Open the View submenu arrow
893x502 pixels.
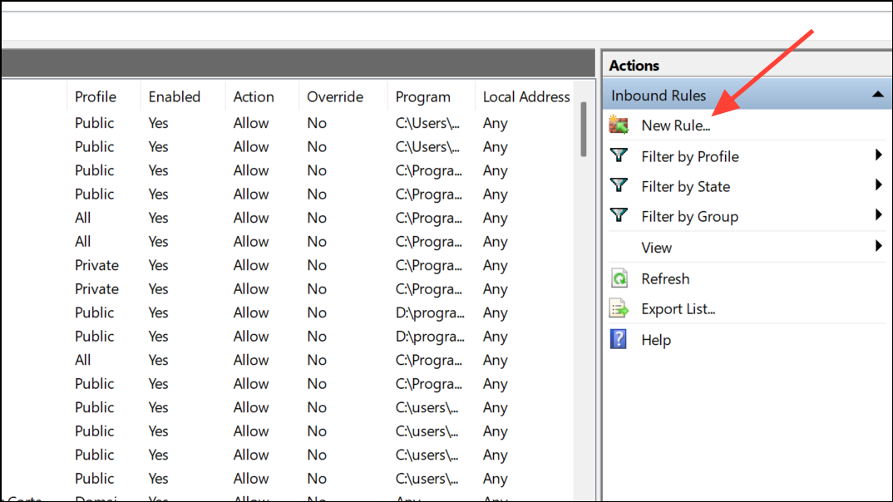(878, 246)
